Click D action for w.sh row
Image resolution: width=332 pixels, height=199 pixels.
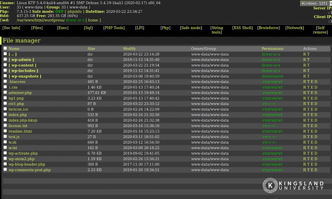(316, 142)
